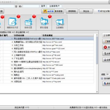Image resolution: width=110 pixels, height=110 pixels.
Task: Click the 使用帮助 help button
Action: point(72,11)
